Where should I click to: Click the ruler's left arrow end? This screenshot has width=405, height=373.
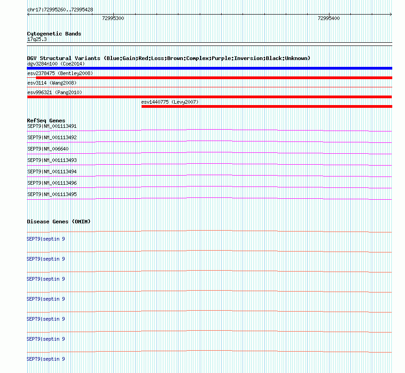tap(28, 15)
